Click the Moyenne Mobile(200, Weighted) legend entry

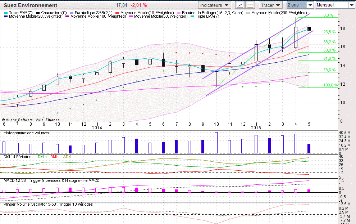click(x=279, y=13)
